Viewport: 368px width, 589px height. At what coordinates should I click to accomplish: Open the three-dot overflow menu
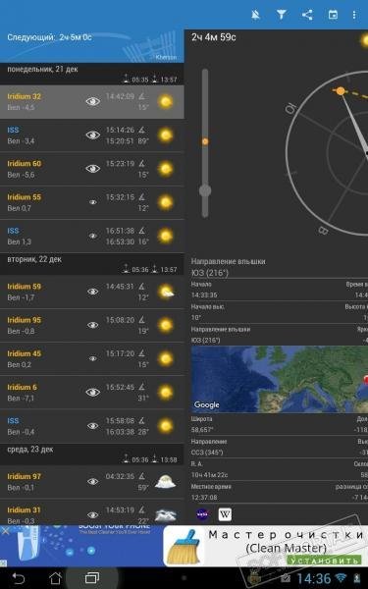354,15
